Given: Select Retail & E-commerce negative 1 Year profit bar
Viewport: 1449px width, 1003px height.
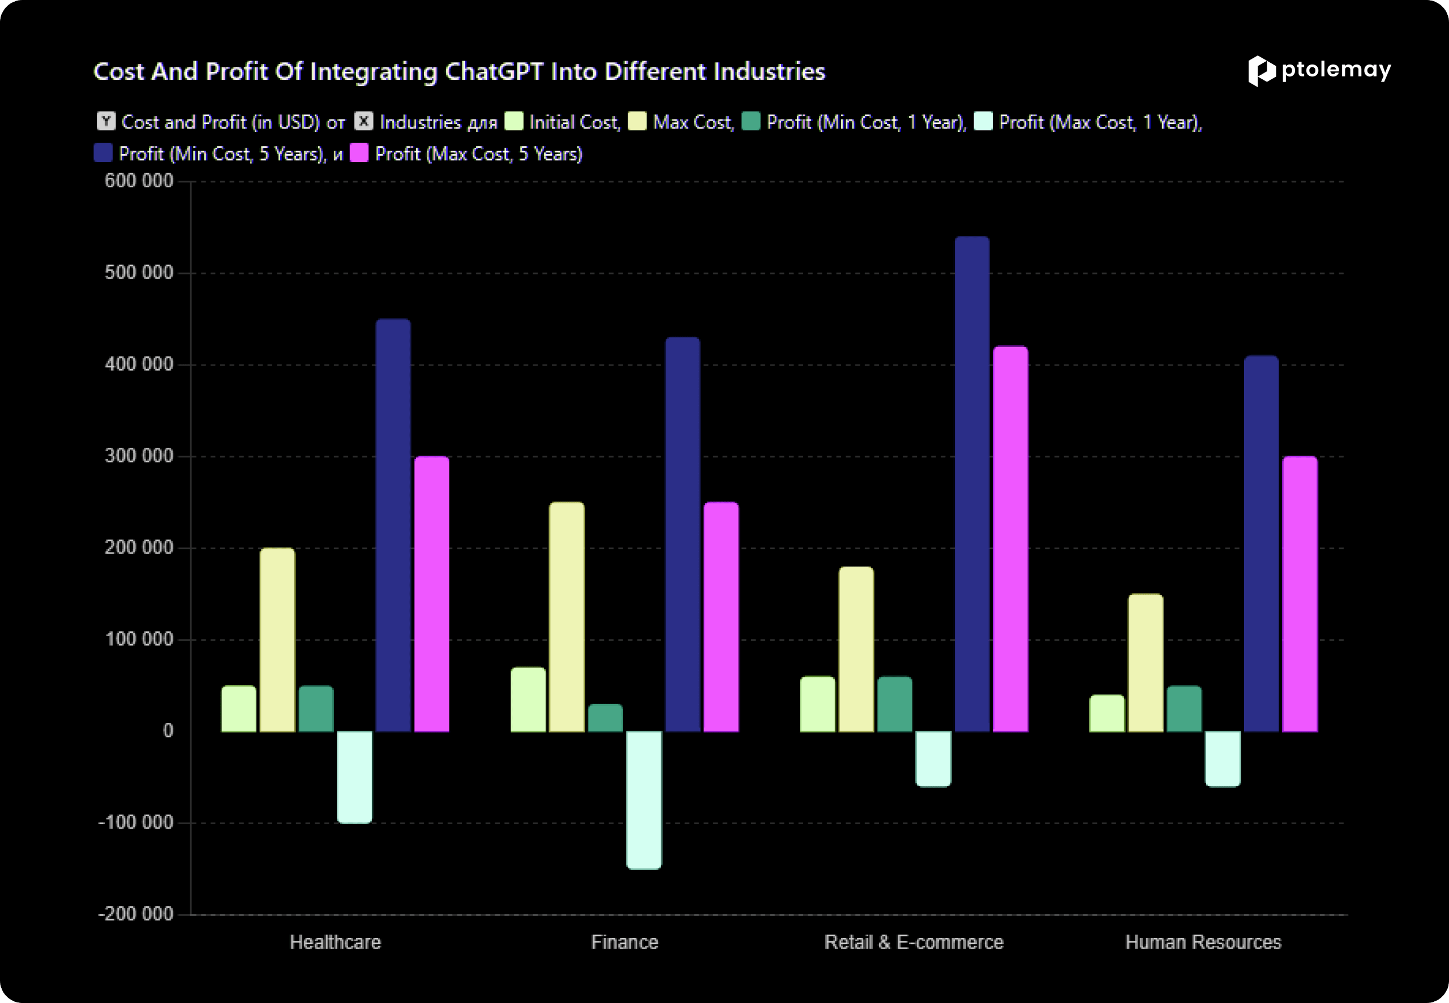Looking at the screenshot, I should tap(934, 759).
